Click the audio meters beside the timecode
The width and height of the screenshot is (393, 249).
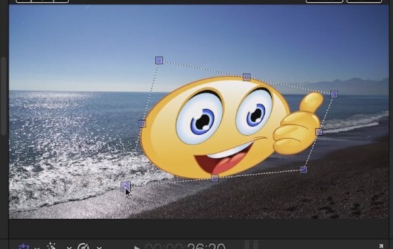pos(251,245)
